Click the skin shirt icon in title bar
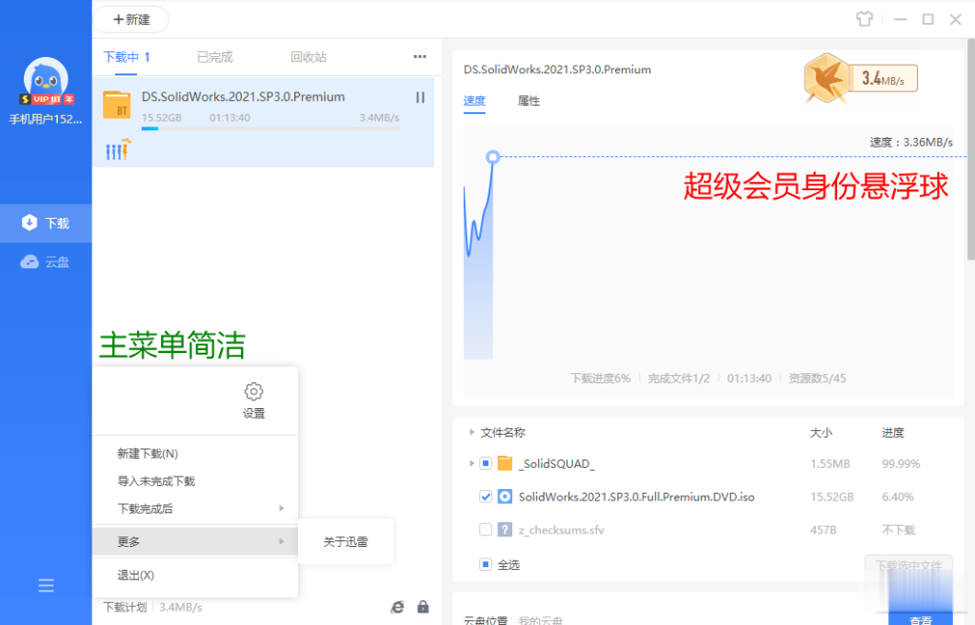975x625 pixels. [x=865, y=19]
